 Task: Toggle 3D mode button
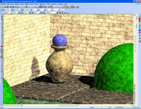(51, 7)
